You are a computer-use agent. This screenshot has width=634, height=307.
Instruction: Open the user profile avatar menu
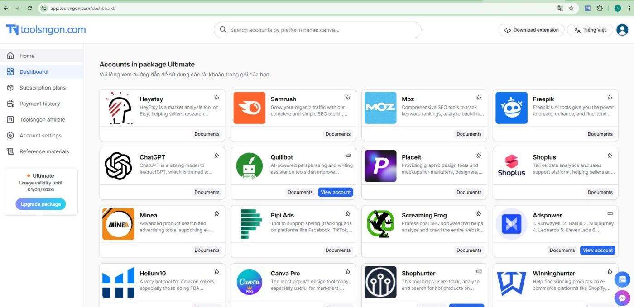tap(623, 30)
